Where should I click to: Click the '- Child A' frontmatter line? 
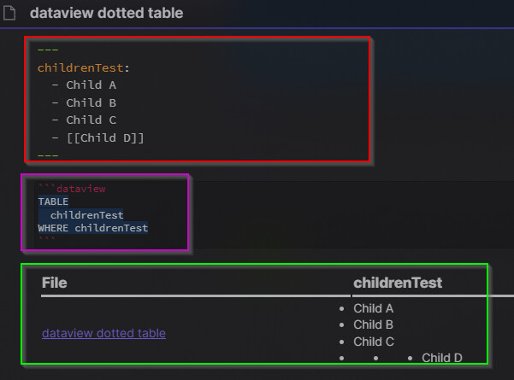84,85
